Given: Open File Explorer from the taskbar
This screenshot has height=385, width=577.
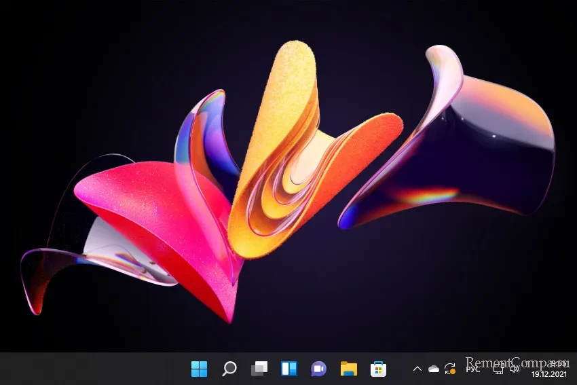Looking at the screenshot, I should pyautogui.click(x=348, y=369).
